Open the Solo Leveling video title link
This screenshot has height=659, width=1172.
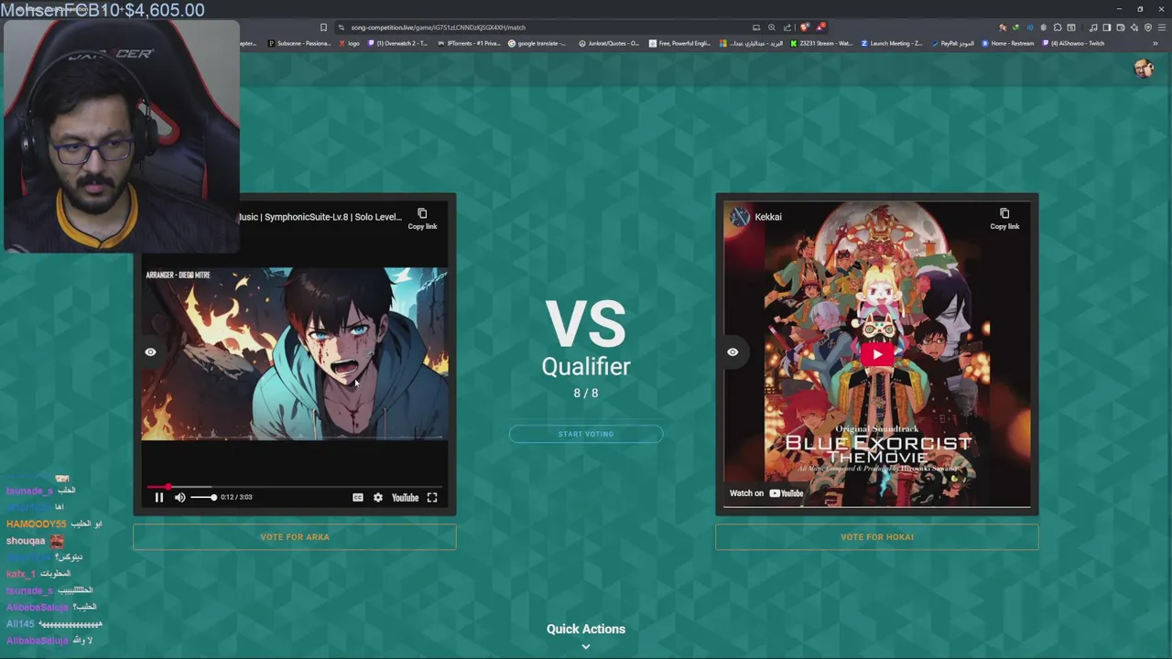(320, 217)
